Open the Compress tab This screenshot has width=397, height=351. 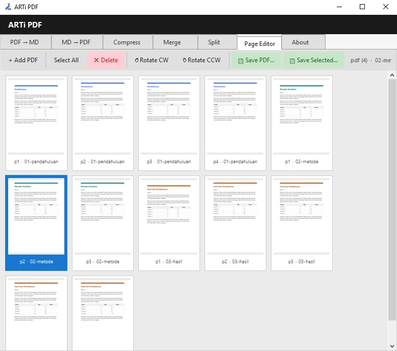click(128, 42)
